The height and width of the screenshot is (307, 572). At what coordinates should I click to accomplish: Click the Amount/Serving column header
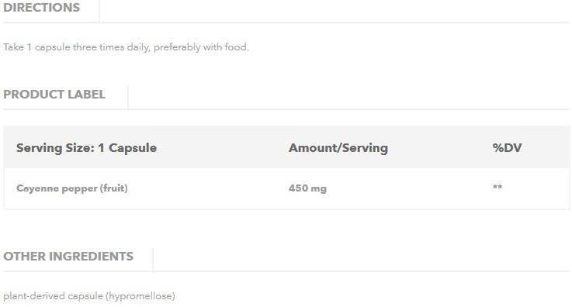pos(338,148)
